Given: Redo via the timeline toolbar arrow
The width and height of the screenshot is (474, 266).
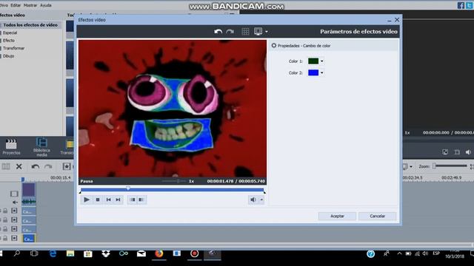Looking at the screenshot, I should coord(48,166).
